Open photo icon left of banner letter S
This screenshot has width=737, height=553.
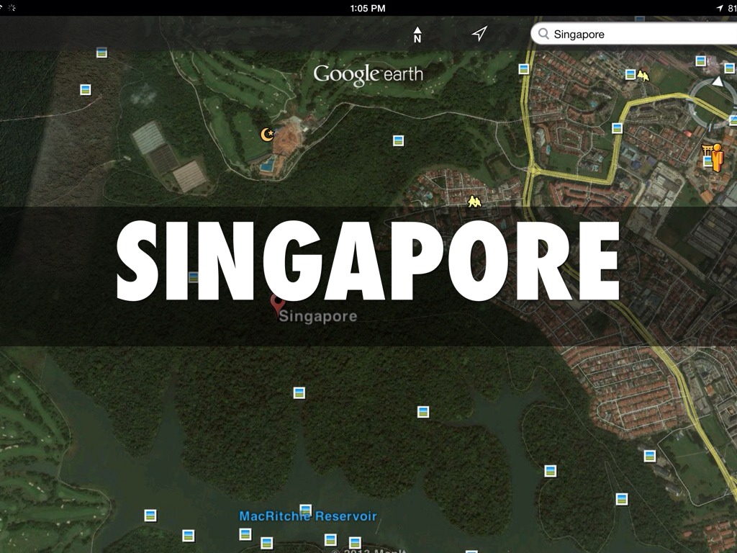click(x=193, y=276)
